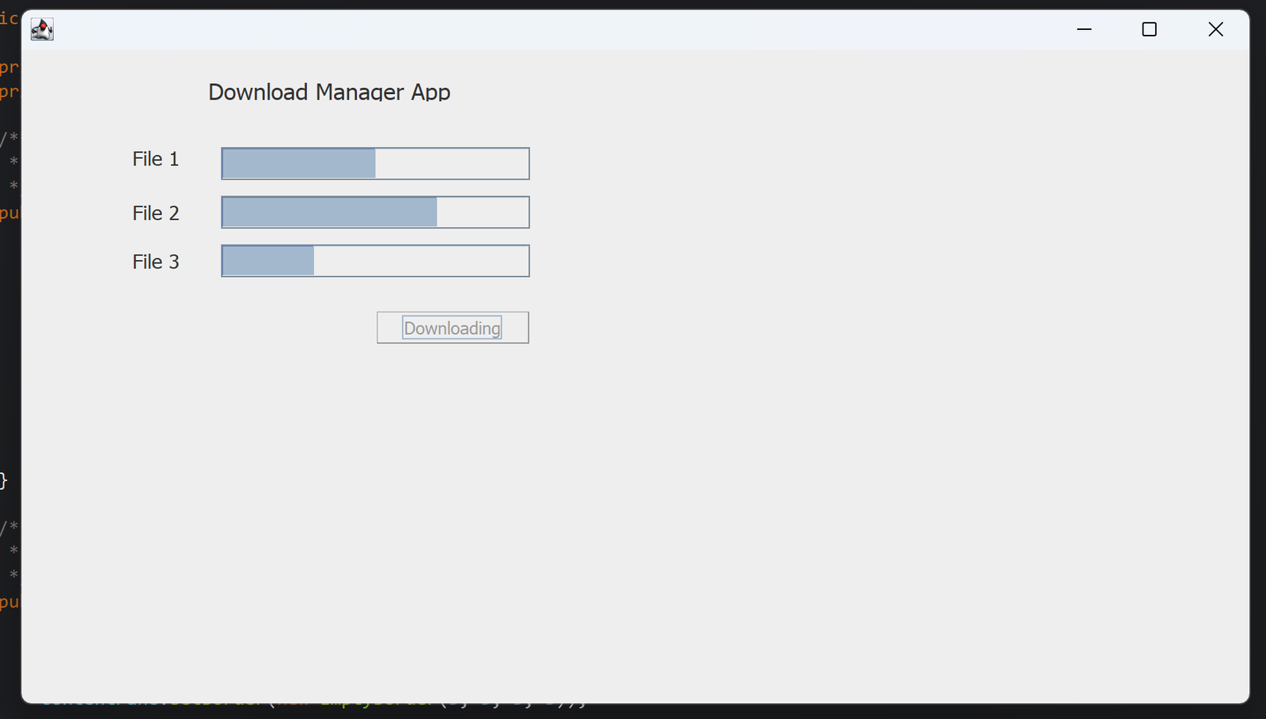The height and width of the screenshot is (719, 1266).
Task: Focus the code editor strip below the window
Action: (x=316, y=710)
